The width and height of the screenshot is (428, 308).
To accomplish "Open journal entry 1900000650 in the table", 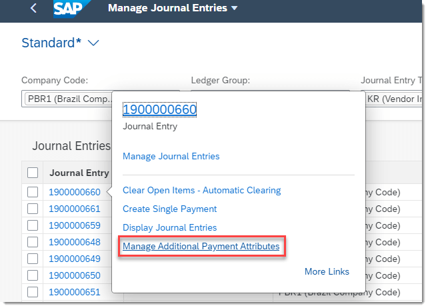I will point(75,275).
